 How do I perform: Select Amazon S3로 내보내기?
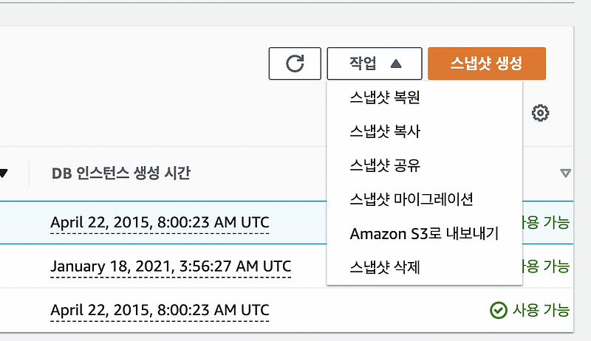424,234
